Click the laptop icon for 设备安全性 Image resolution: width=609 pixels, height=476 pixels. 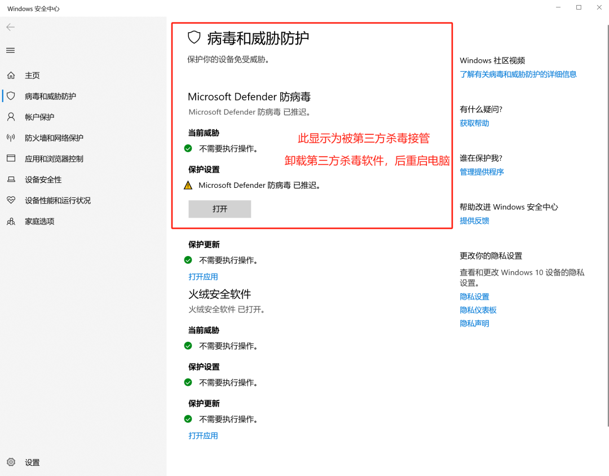pyautogui.click(x=11, y=179)
